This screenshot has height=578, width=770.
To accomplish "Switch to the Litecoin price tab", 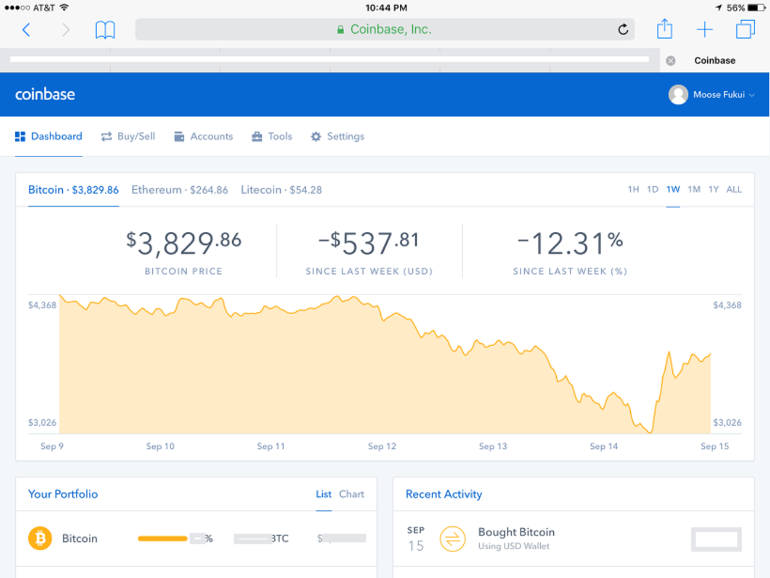I will click(281, 190).
